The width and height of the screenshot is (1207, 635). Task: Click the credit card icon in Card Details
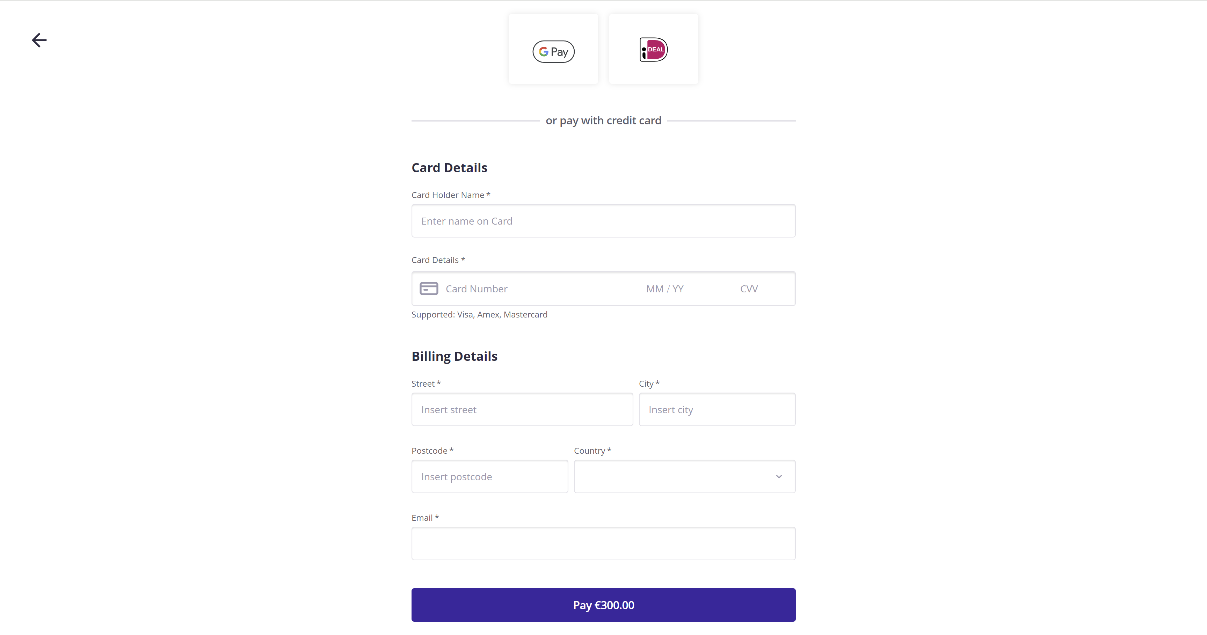click(x=428, y=289)
